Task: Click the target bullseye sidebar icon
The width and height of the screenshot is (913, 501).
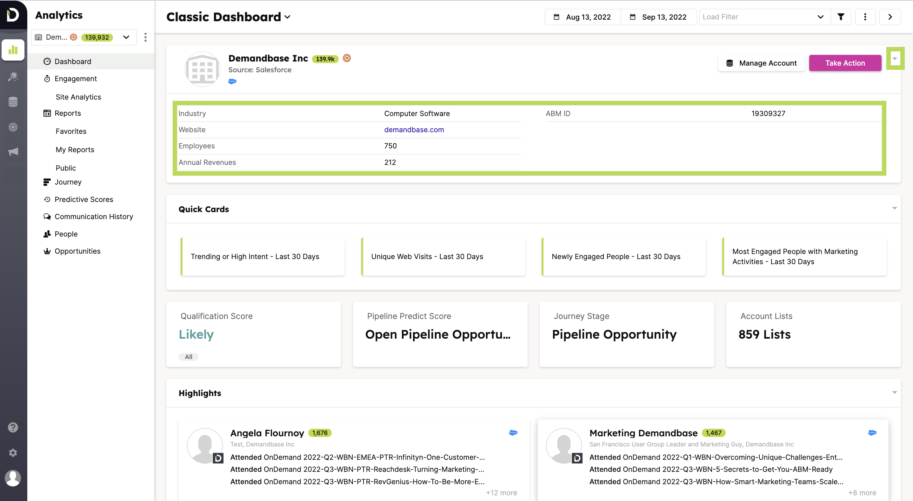Action: pos(13,127)
